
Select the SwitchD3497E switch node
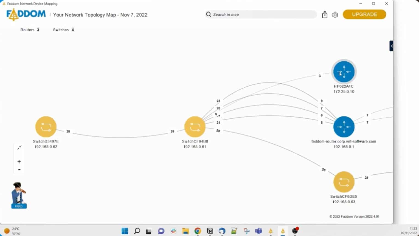click(46, 127)
